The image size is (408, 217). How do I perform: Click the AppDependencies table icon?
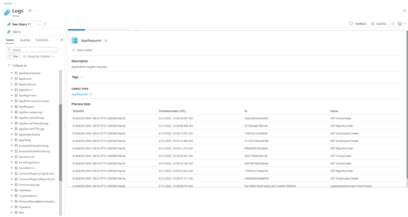click(x=16, y=73)
